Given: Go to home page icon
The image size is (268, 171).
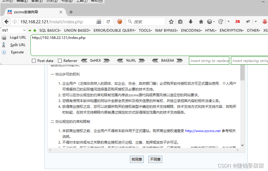Looking at the screenshot, I should [x=201, y=22].
